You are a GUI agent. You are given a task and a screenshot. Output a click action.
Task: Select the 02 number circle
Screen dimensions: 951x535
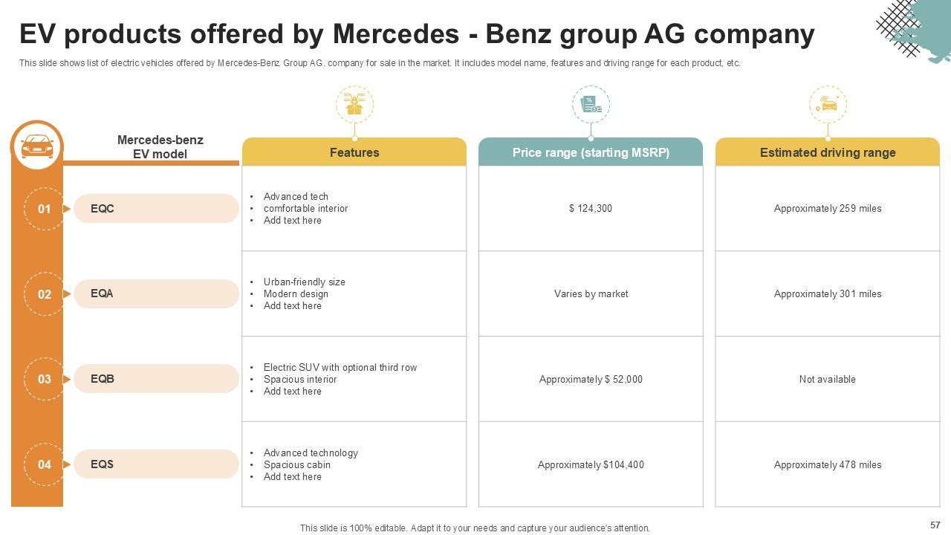click(x=45, y=294)
